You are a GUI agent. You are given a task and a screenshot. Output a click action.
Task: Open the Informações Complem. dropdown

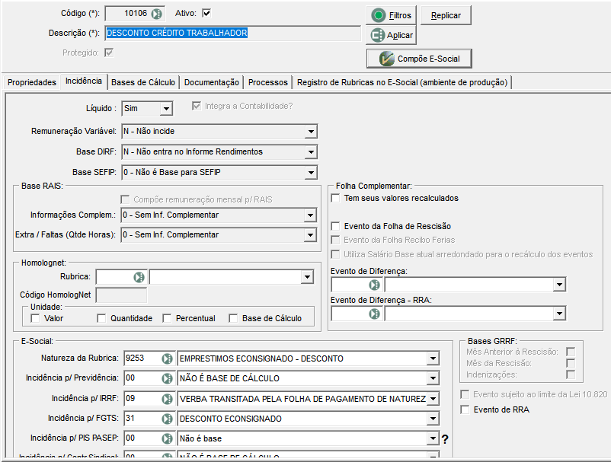click(x=310, y=215)
